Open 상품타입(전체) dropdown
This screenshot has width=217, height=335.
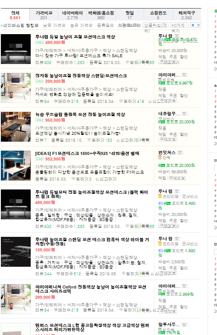[156, 26]
